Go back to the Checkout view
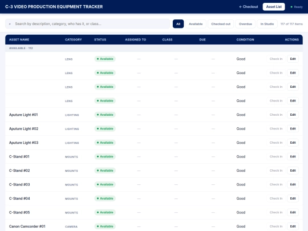The image size is (308, 231). pos(249,7)
